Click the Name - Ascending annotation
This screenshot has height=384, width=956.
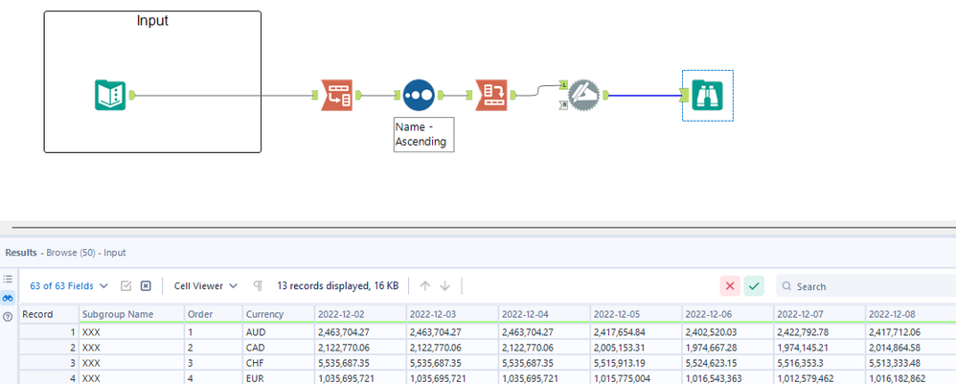(423, 134)
